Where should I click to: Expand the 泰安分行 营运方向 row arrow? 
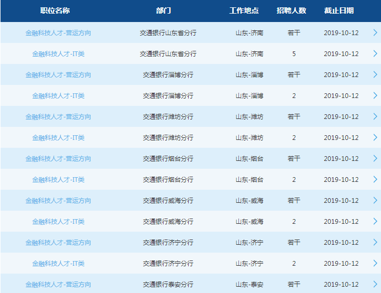(x=375, y=284)
